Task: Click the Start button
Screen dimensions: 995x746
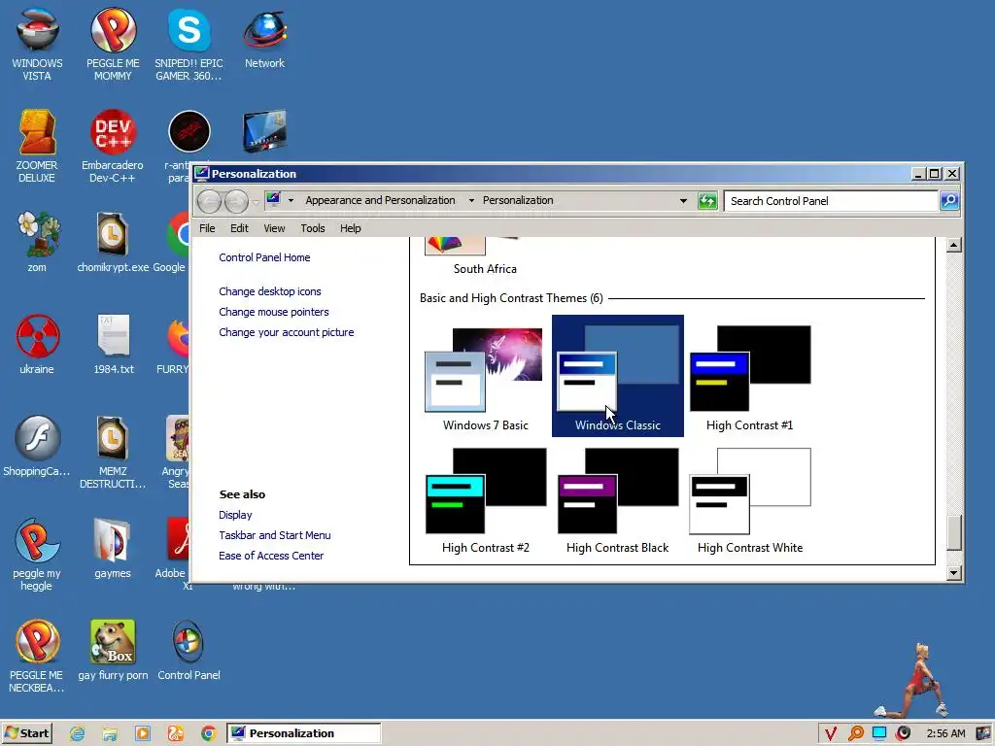Action: coord(26,733)
